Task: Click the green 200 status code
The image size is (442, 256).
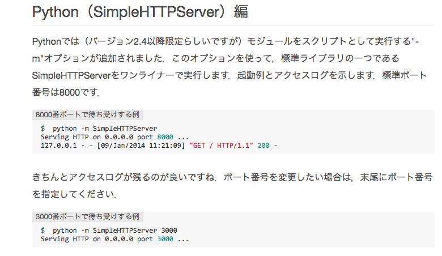Action: pyautogui.click(x=263, y=146)
